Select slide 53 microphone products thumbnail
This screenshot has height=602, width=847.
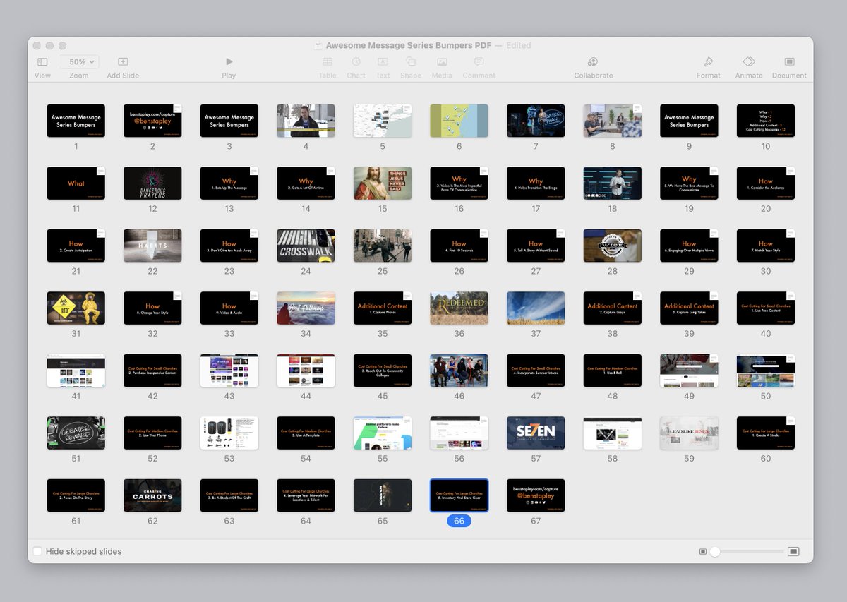pyautogui.click(x=229, y=433)
